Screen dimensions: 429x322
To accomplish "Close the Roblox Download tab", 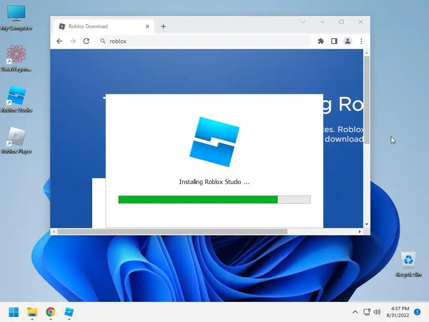I will 147,26.
